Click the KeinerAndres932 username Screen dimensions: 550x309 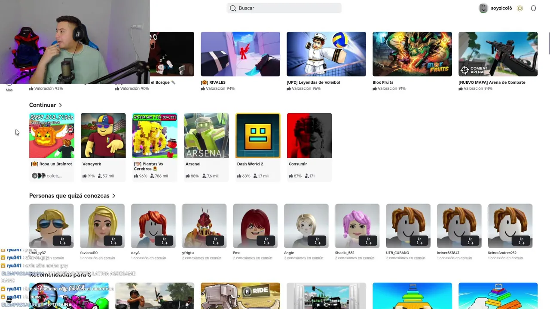pos(502,253)
